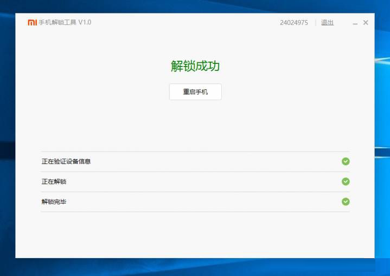Click the divider between account ID and 退出

point(315,23)
